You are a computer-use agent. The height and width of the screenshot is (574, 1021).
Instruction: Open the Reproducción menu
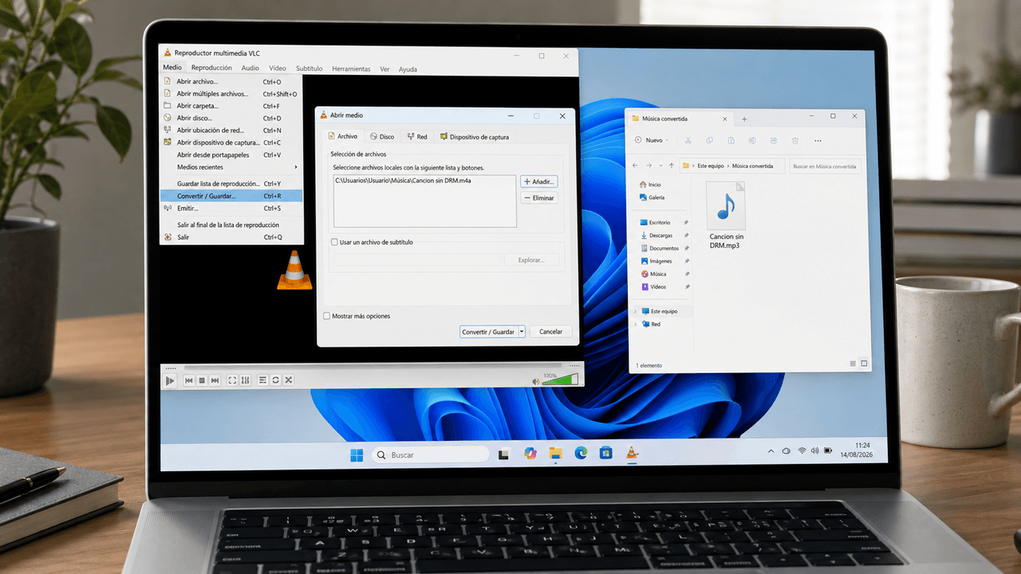coord(211,68)
